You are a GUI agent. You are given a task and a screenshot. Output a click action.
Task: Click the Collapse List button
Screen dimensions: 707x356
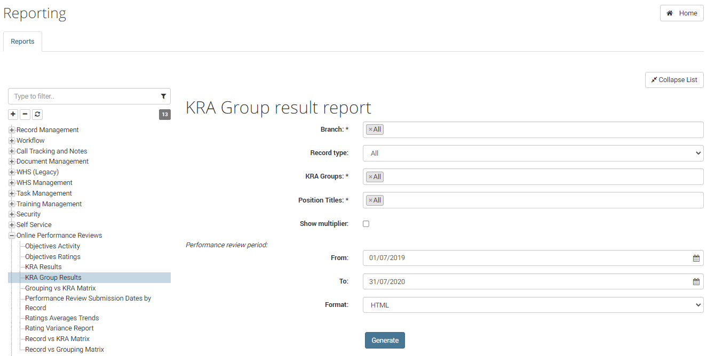click(674, 79)
